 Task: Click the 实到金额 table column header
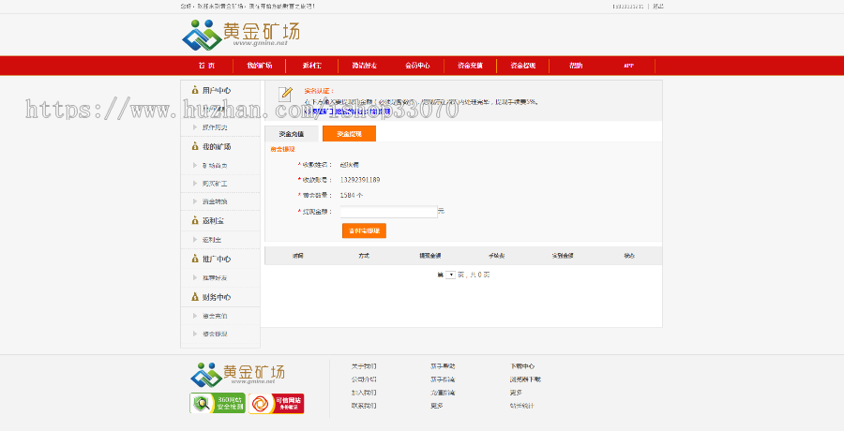563,256
